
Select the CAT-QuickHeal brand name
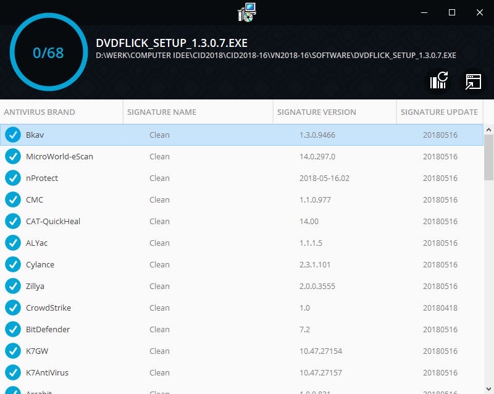coord(53,221)
